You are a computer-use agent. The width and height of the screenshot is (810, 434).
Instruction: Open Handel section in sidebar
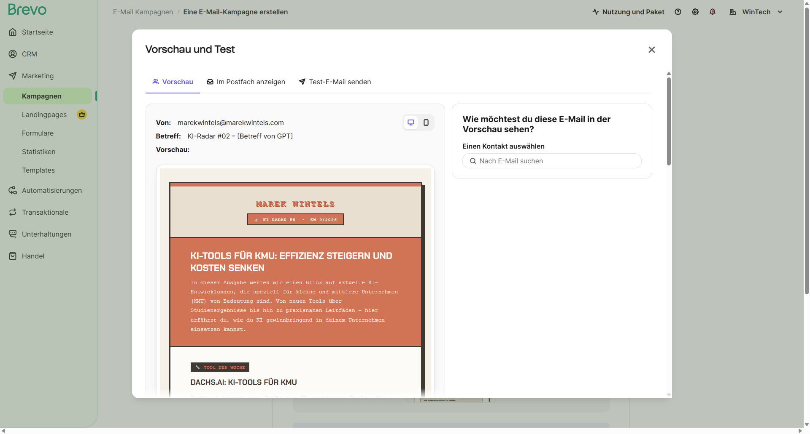tap(33, 256)
